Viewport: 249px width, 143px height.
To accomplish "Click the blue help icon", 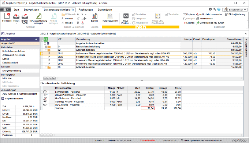I will 219,9.
